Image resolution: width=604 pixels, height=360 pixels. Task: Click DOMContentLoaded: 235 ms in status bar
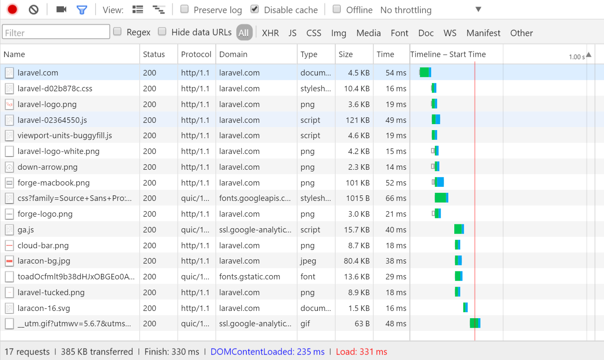click(267, 352)
